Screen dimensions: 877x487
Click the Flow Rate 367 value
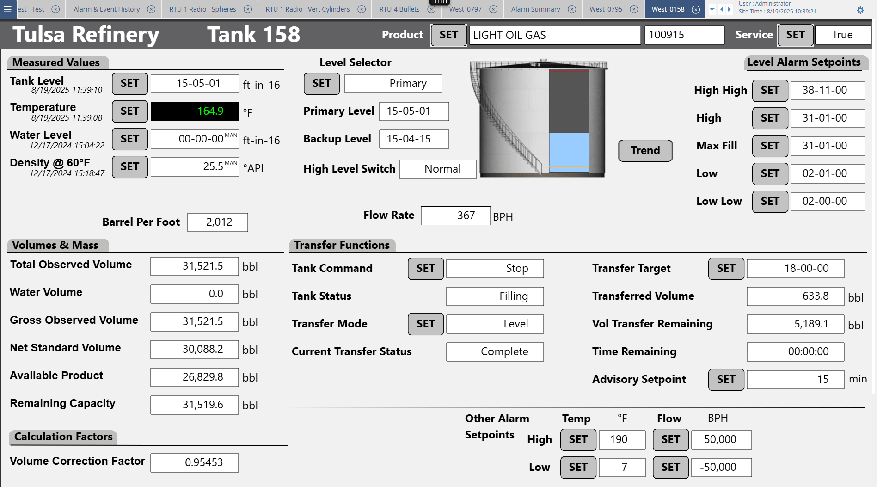pos(455,216)
